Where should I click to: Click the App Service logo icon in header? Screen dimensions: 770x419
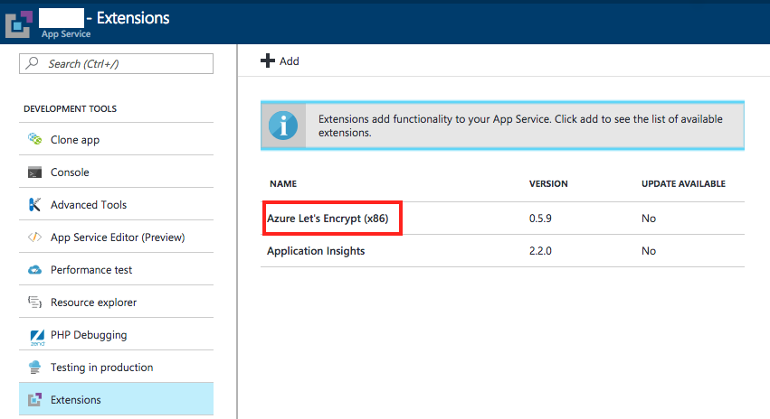(x=19, y=24)
